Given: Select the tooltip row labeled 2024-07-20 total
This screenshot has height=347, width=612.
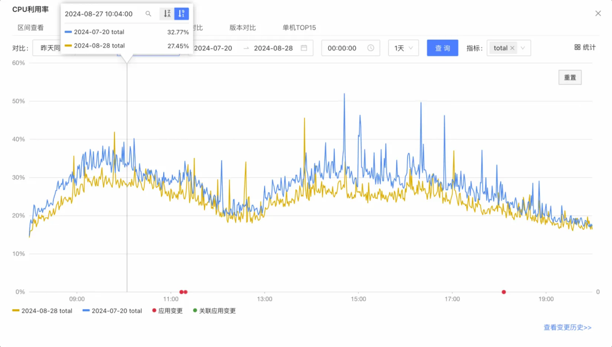Looking at the screenshot, I should click(127, 32).
